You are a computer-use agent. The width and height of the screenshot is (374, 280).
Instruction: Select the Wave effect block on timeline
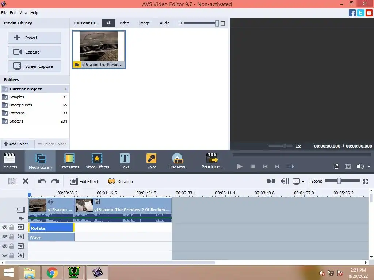(x=51, y=237)
